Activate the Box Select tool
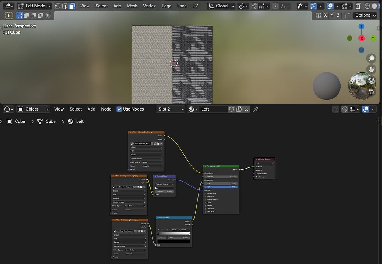This screenshot has height=264, width=382. (19, 15)
